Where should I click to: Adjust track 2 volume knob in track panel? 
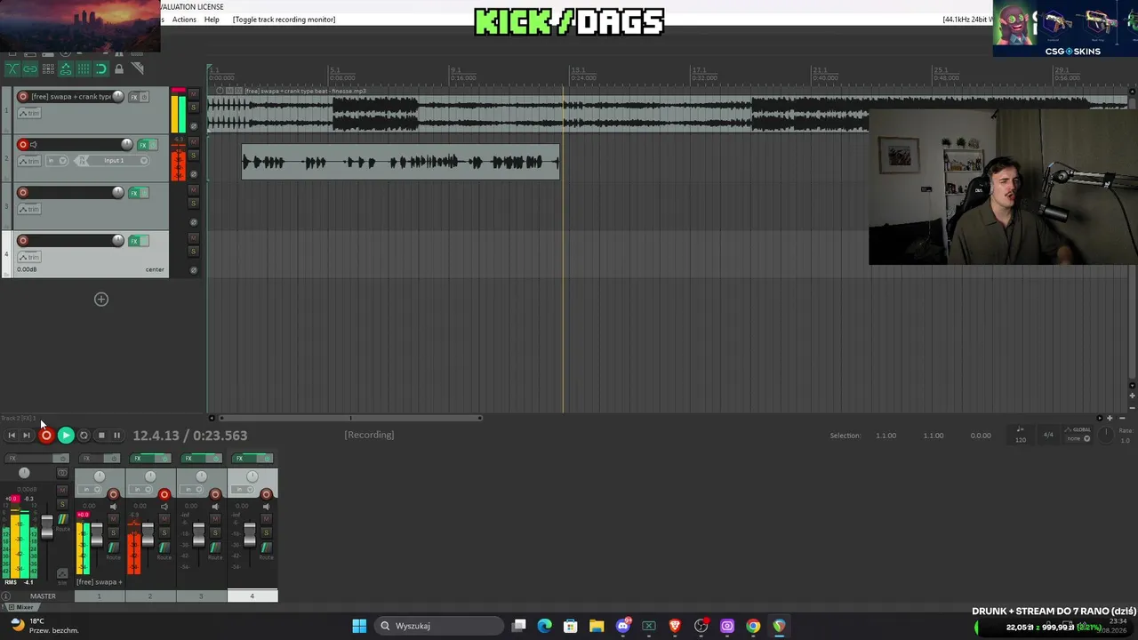126,145
